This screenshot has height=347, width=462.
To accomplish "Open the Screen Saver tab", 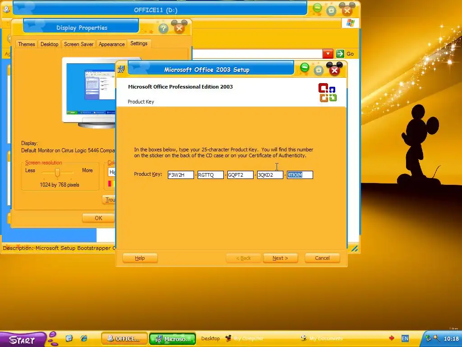I will [79, 44].
